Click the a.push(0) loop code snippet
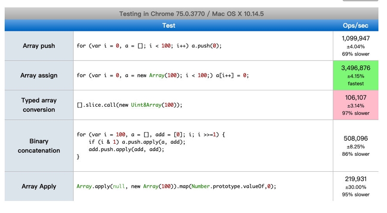 149,46
